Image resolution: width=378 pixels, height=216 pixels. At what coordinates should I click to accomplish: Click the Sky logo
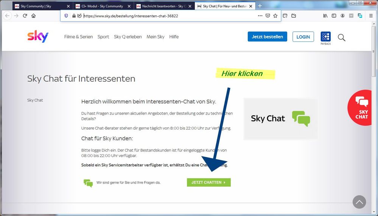tap(38, 37)
